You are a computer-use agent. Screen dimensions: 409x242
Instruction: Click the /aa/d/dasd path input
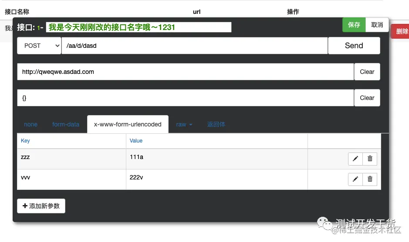195,46
